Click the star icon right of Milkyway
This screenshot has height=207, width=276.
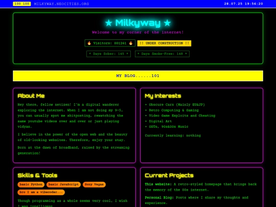[x=167, y=23]
